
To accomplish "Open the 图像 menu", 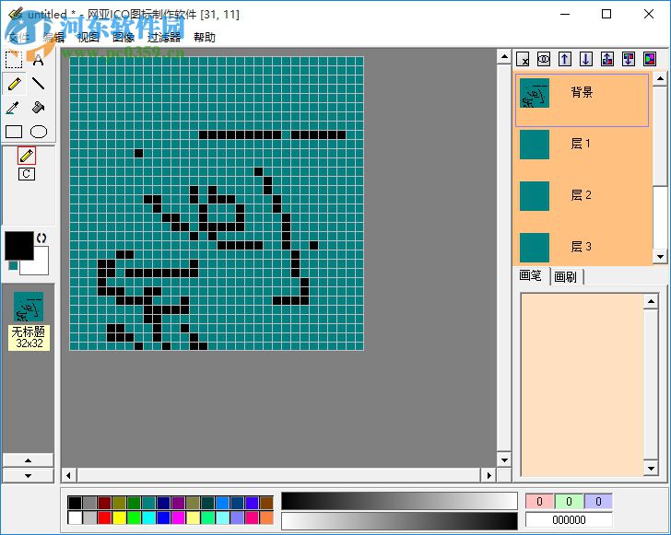I will tap(124, 38).
